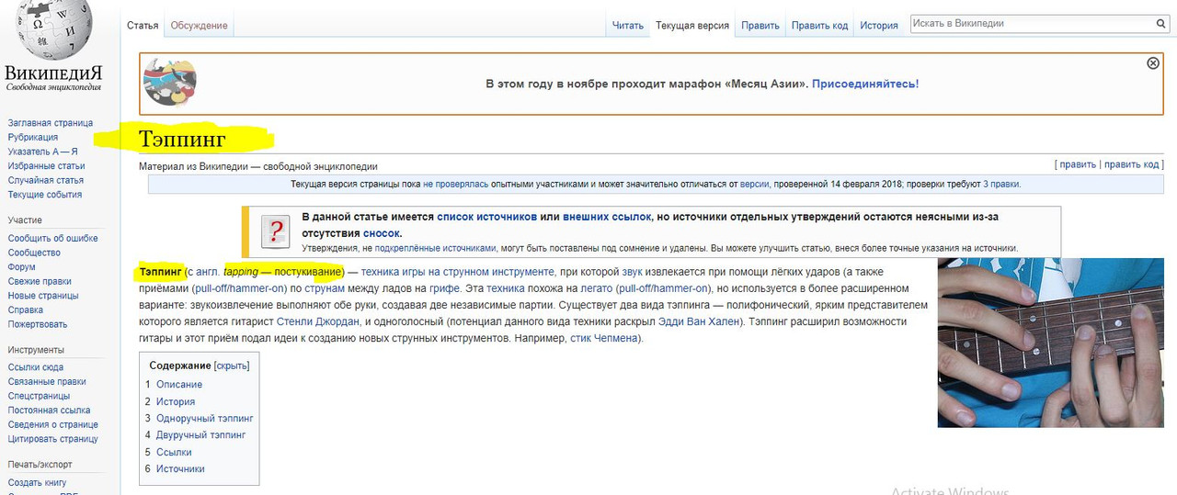1177x495 pixels.
Task: Switch to the Обсуждение tab
Action: (x=199, y=26)
